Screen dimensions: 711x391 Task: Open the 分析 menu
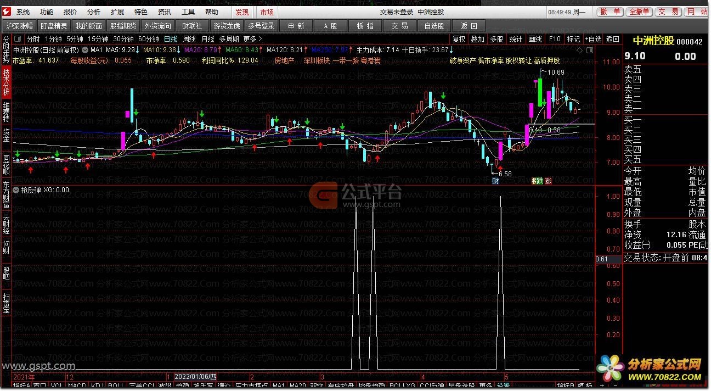pyautogui.click(x=94, y=12)
